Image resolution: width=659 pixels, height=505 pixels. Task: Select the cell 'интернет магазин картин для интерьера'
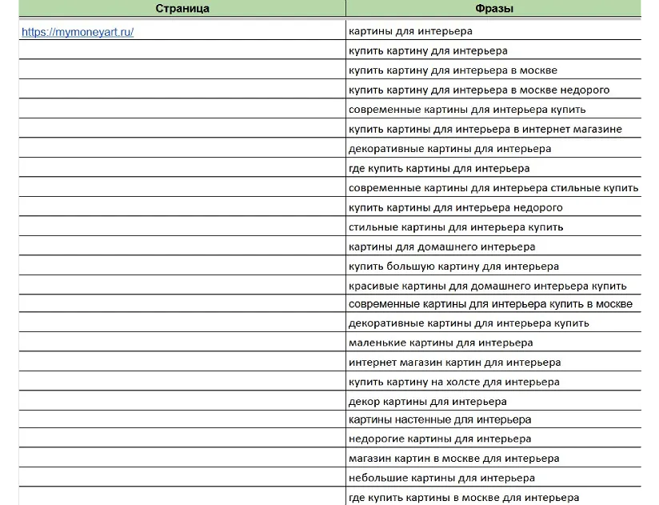[454, 363]
